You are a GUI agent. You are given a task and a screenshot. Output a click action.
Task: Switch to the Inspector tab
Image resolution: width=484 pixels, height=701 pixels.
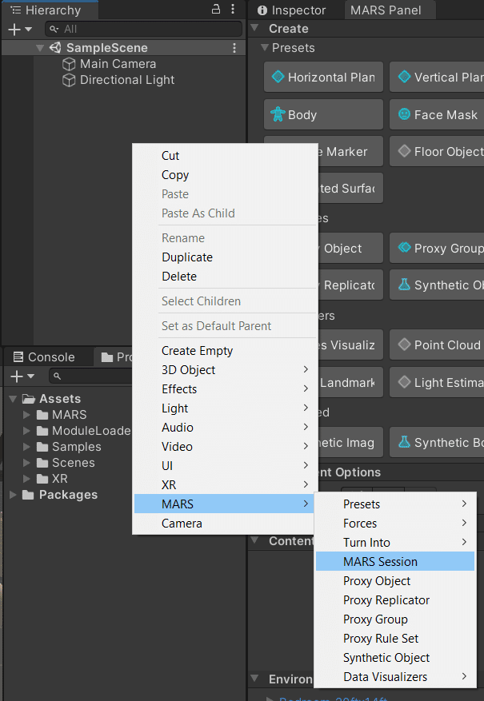292,10
